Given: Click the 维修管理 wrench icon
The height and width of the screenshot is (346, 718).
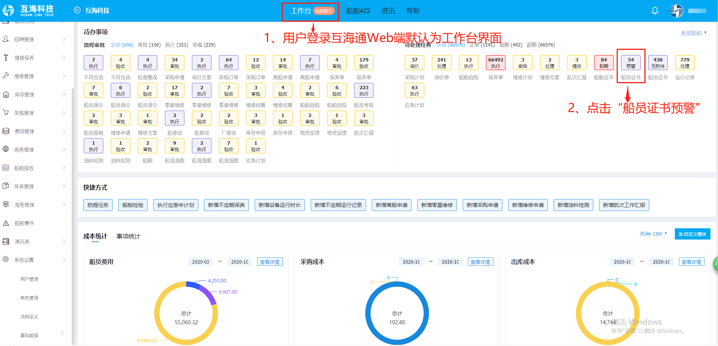Looking at the screenshot, I should pos(6,76).
